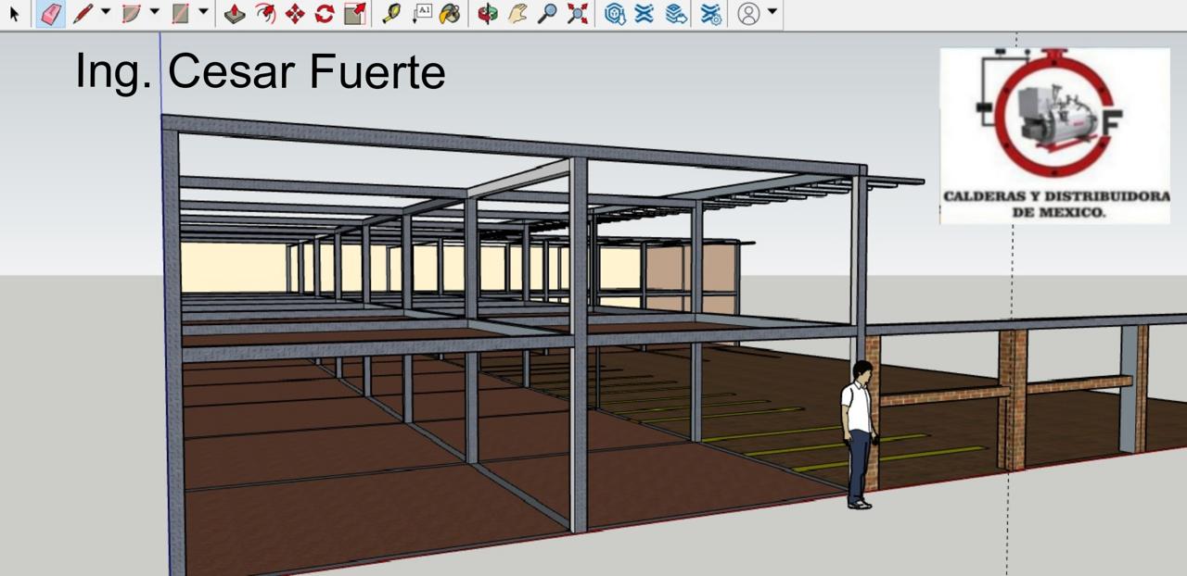Expand the Line tool dropdown arrow
Screen dimensions: 1187x576
(x=105, y=12)
